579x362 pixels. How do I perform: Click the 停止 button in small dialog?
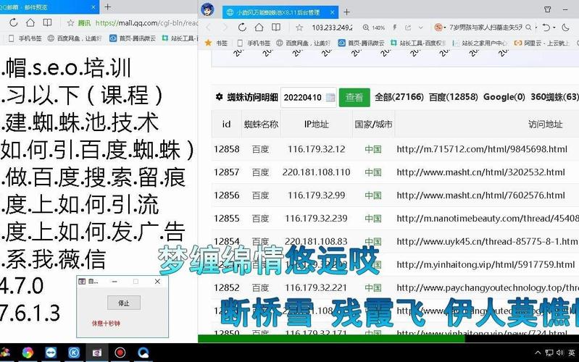tap(124, 303)
